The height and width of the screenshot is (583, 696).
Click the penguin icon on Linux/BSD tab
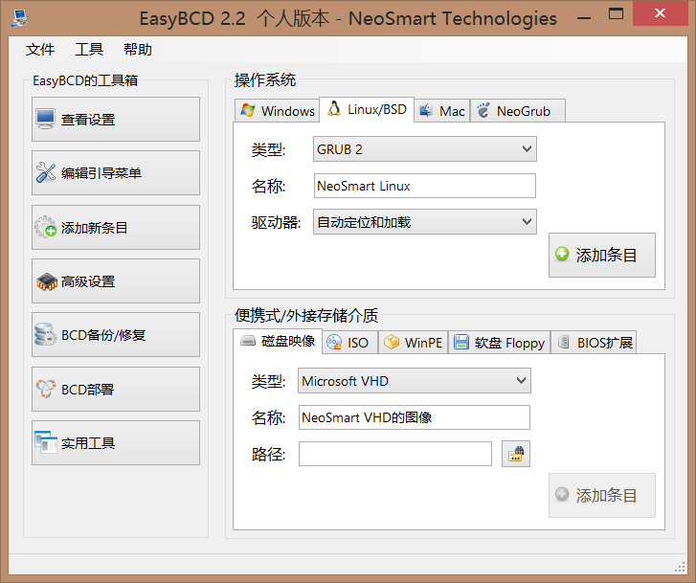pyautogui.click(x=334, y=109)
